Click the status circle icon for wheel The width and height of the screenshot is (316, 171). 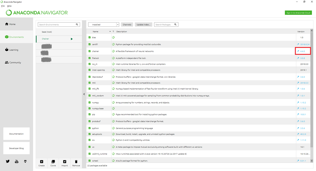pyautogui.click(x=113, y=161)
